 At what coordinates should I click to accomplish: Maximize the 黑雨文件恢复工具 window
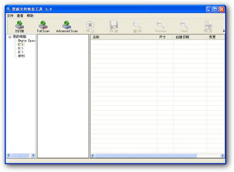tap(215, 9)
